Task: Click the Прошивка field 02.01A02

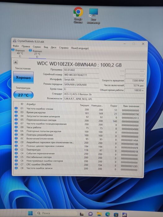Action: point(81,70)
